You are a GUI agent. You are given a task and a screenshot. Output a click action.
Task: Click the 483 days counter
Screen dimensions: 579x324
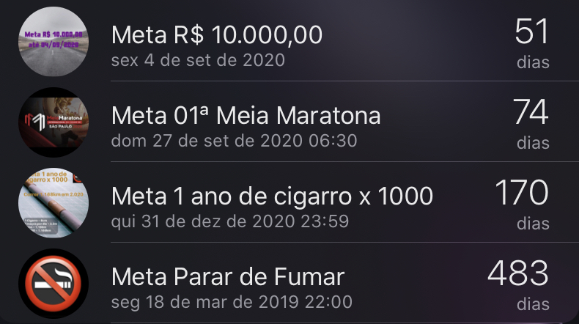click(x=517, y=274)
